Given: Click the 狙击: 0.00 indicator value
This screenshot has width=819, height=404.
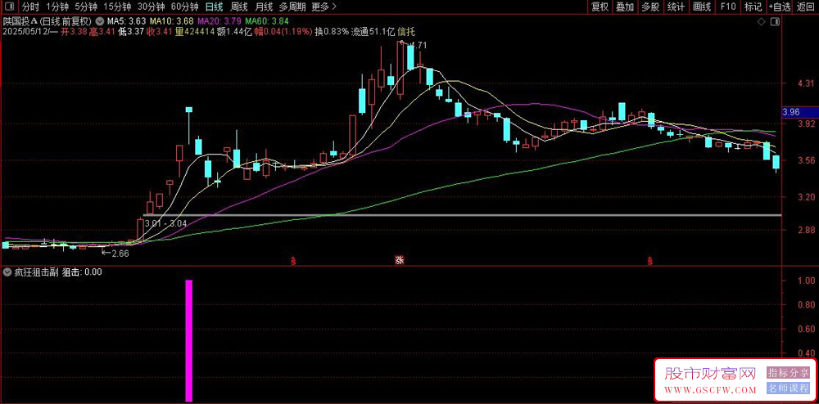Looking at the screenshot, I should click(x=82, y=272).
